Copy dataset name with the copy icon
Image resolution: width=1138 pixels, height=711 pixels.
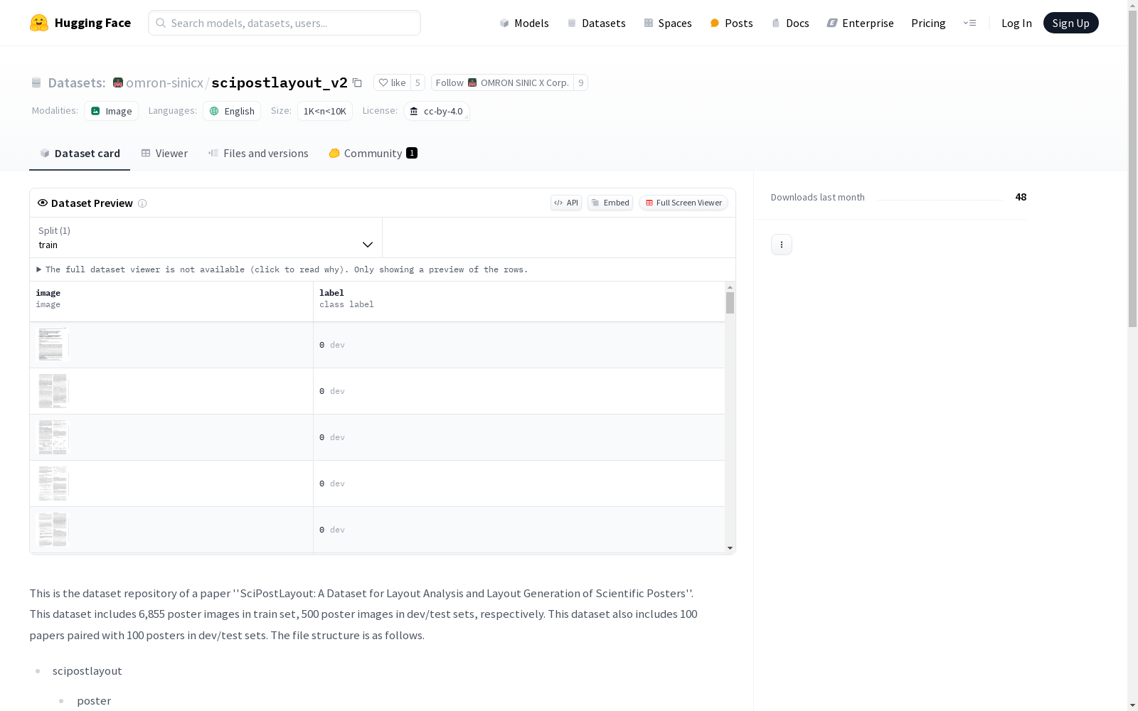pos(357,82)
